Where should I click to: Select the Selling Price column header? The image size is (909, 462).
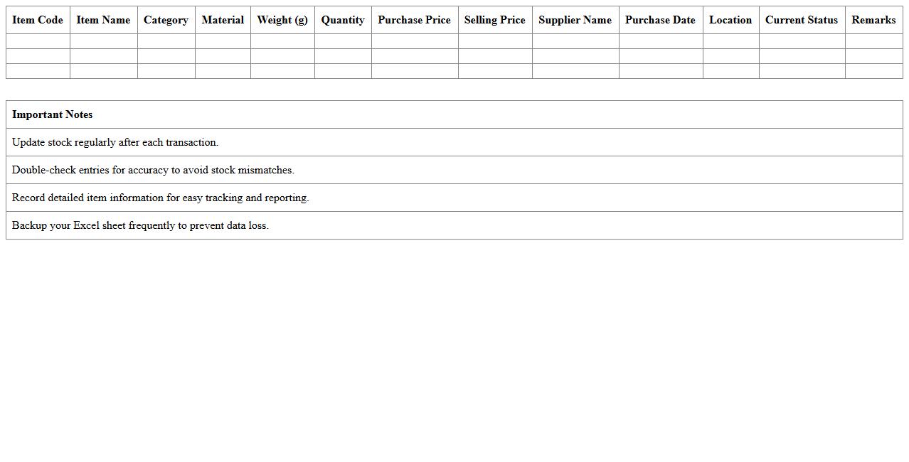coord(495,20)
